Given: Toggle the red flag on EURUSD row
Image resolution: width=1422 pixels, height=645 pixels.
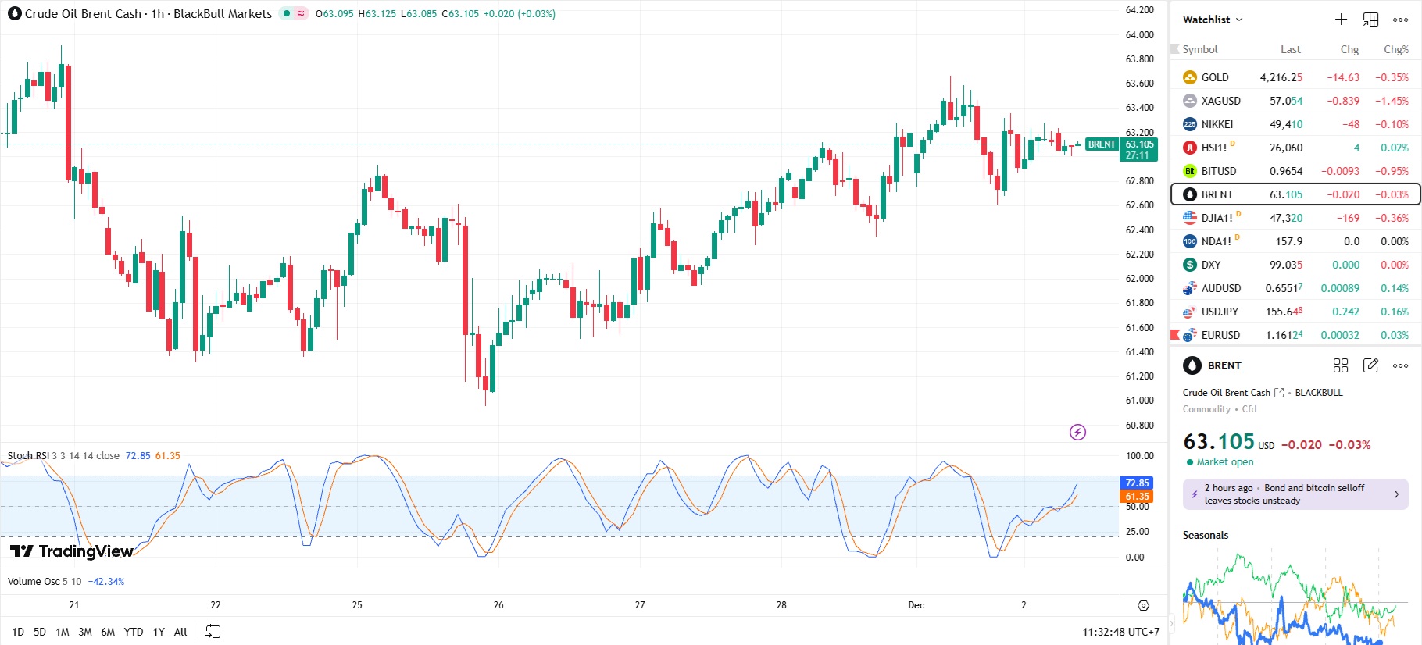Looking at the screenshot, I should click(x=1174, y=335).
